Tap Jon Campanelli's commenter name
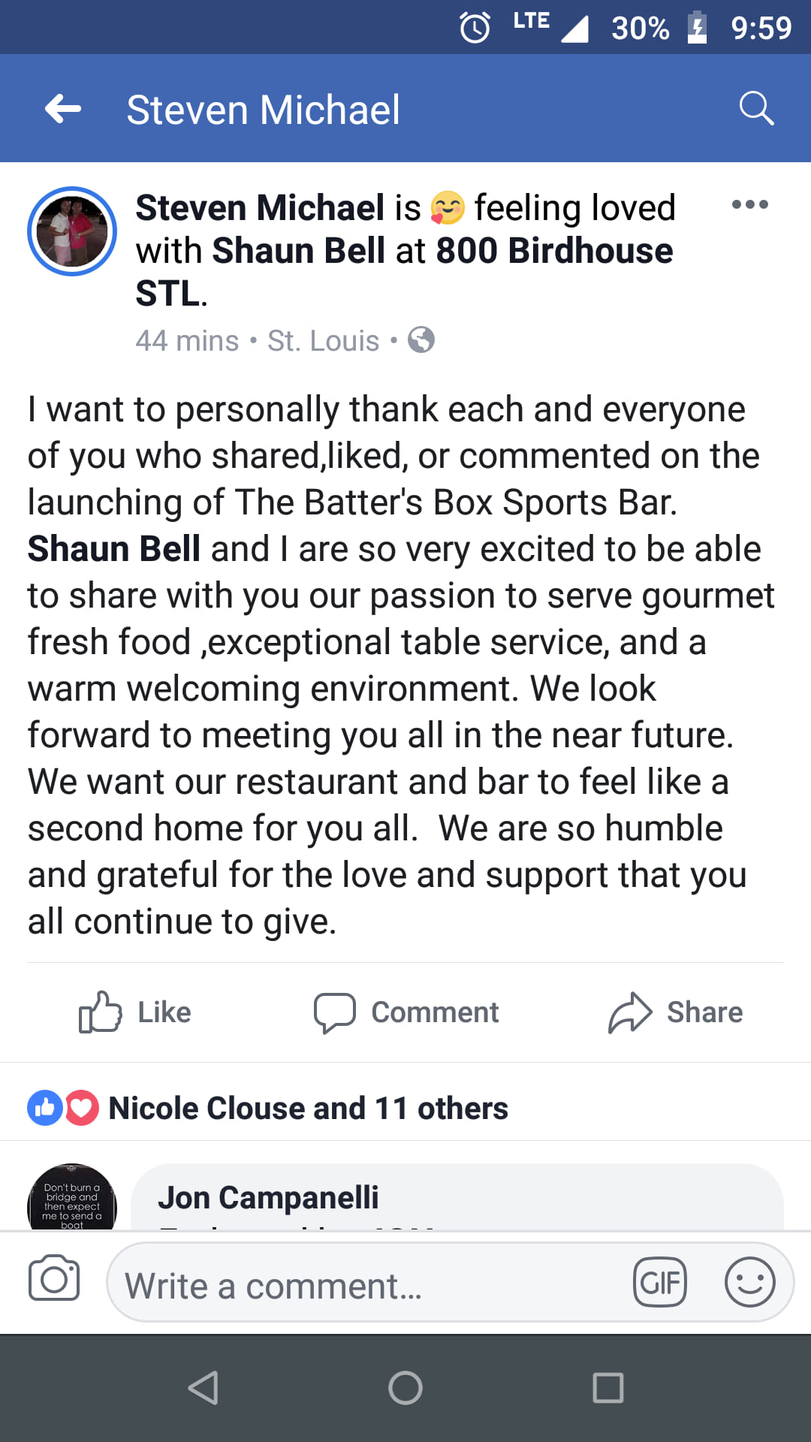Image resolution: width=811 pixels, height=1442 pixels. click(x=268, y=1198)
